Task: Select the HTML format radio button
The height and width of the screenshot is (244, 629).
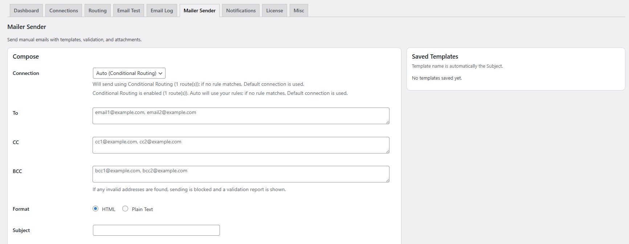Action: [x=95, y=209]
